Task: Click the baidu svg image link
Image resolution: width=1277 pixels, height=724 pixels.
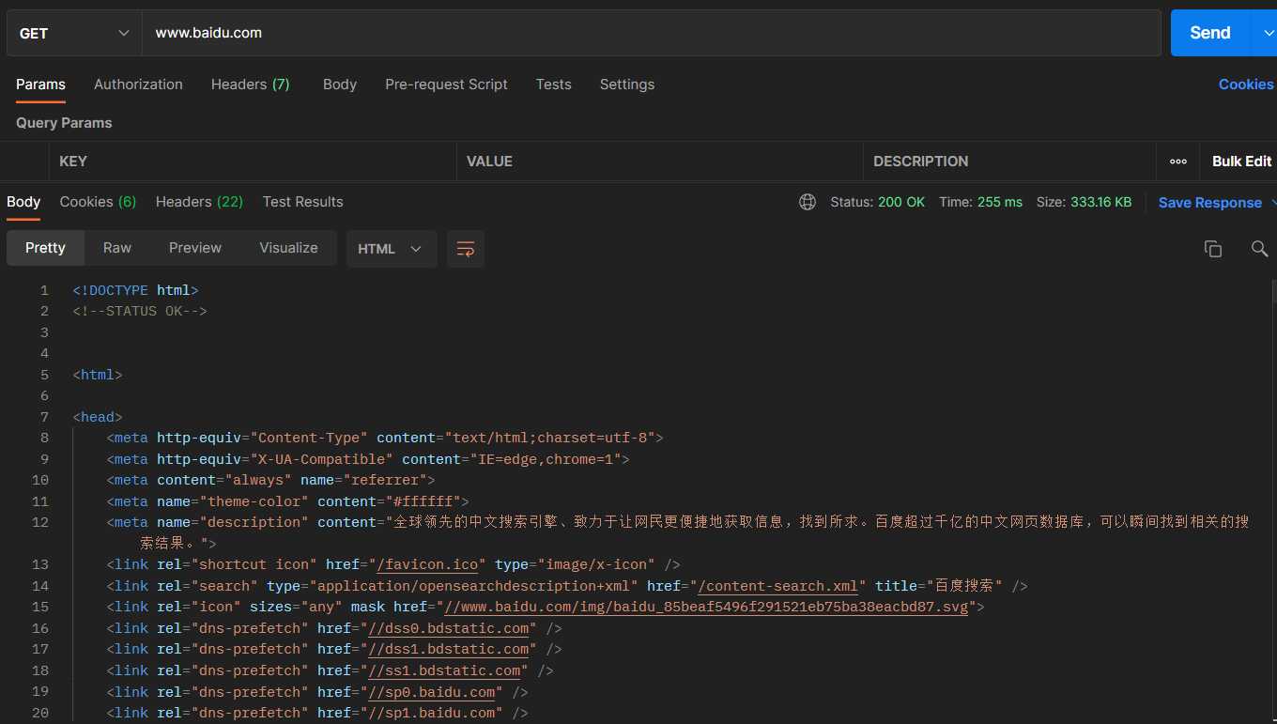Action: pyautogui.click(x=706, y=607)
